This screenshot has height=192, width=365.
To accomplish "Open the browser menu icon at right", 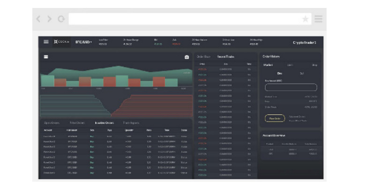I will [x=319, y=19].
